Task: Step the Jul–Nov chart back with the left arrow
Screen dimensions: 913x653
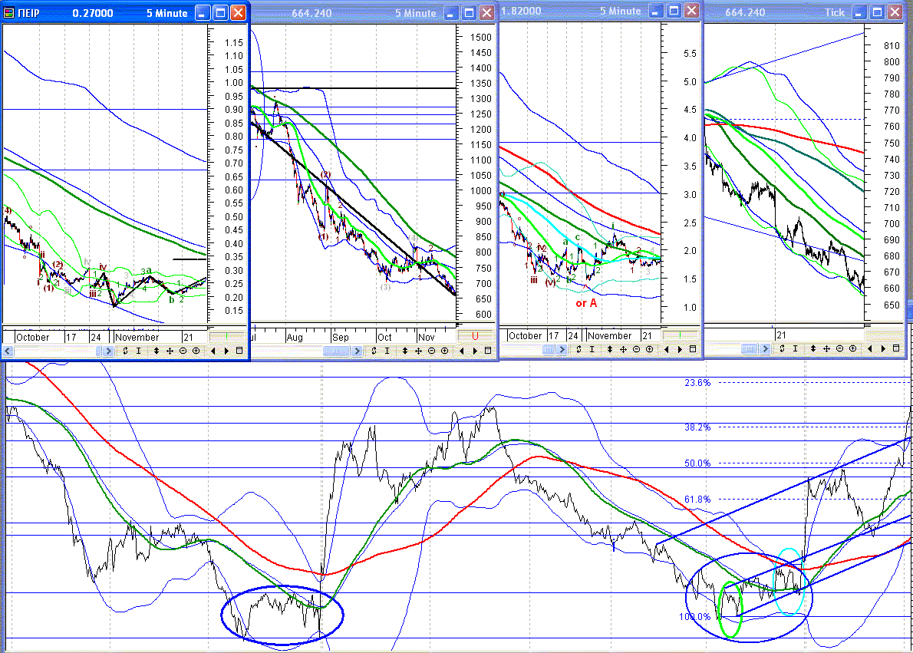Action: tap(461, 351)
